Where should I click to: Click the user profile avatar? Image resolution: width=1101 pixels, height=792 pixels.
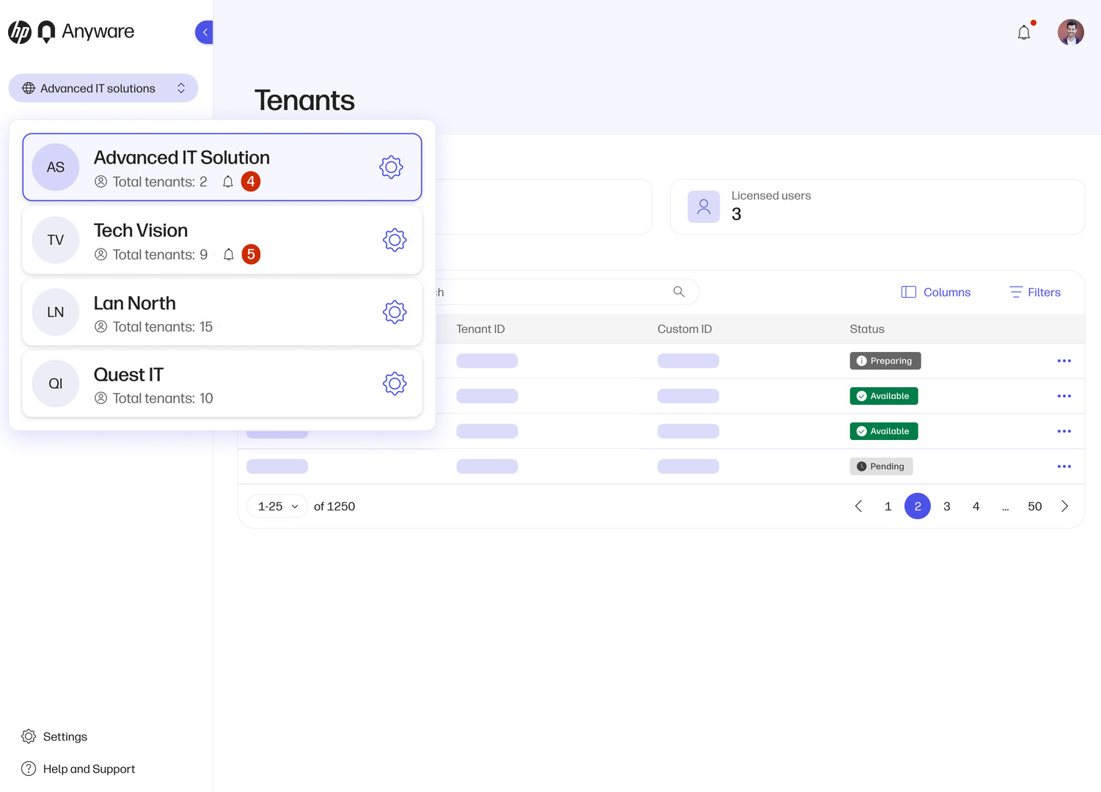(1070, 32)
